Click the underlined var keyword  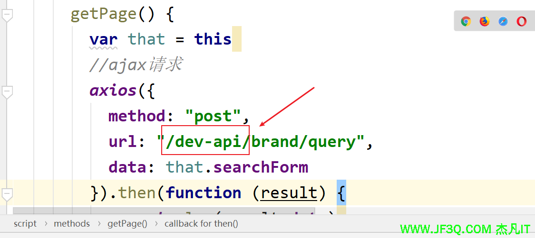coord(103,39)
